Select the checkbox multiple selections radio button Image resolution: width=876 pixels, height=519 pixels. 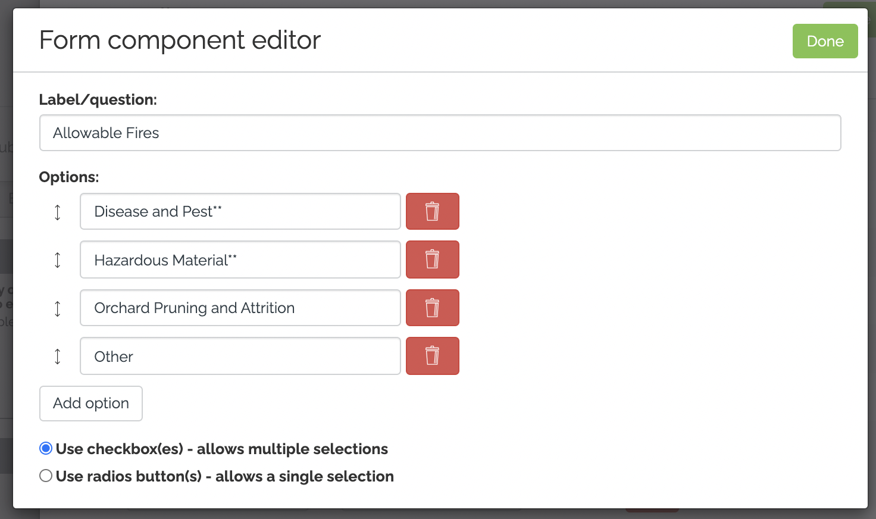coord(45,448)
